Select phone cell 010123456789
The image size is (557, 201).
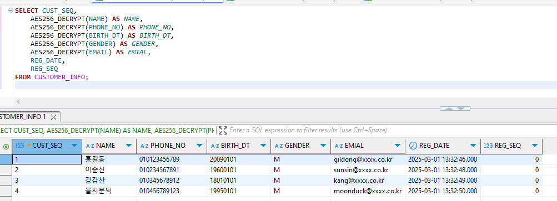(x=172, y=159)
